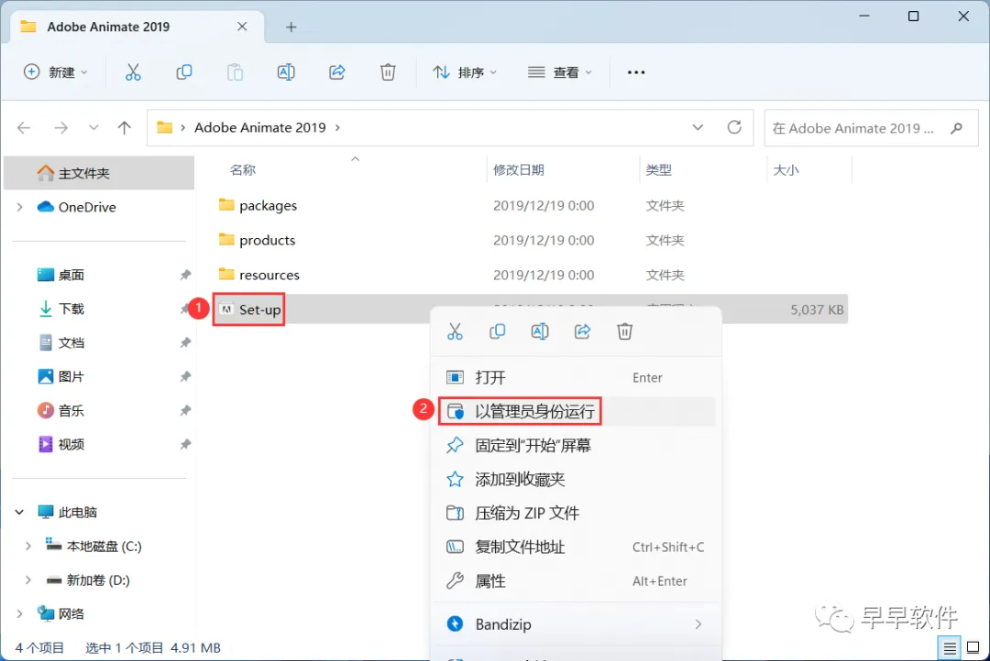Viewport: 990px width, 661px height.
Task: Click the Cut icon in the context menu
Action: pos(455,331)
